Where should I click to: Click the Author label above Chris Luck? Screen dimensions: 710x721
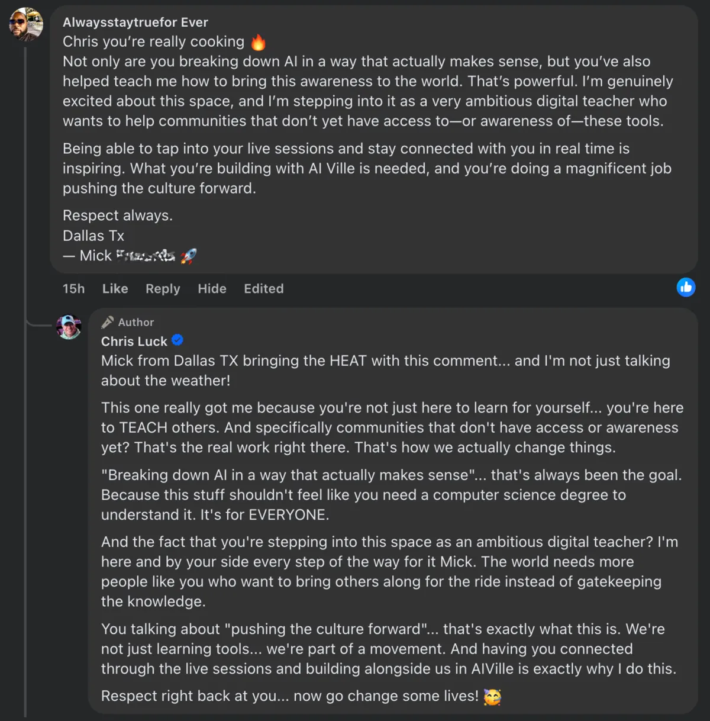coord(136,323)
